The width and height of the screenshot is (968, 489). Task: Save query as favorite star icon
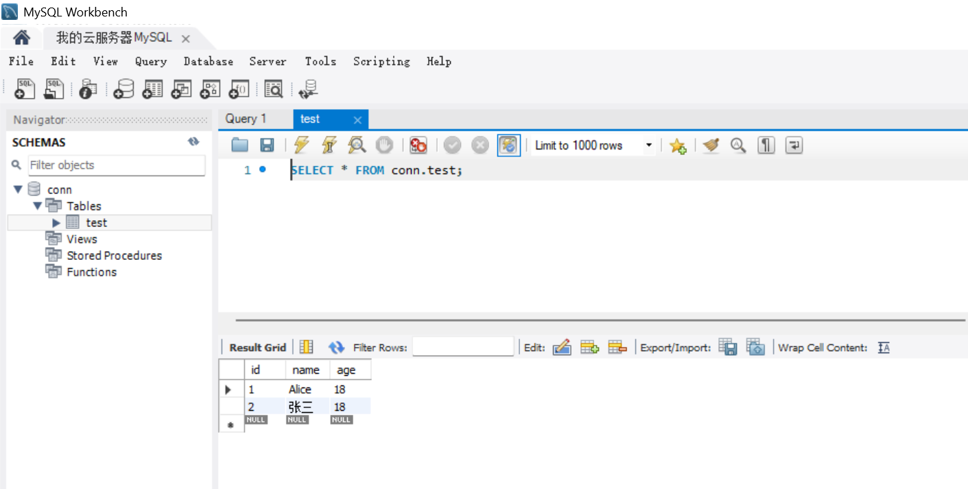click(x=678, y=145)
